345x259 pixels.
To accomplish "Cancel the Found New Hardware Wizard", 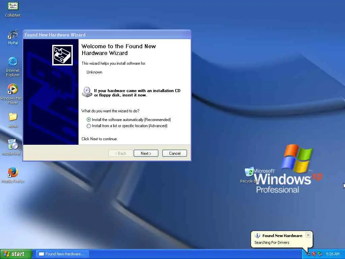I will point(175,153).
